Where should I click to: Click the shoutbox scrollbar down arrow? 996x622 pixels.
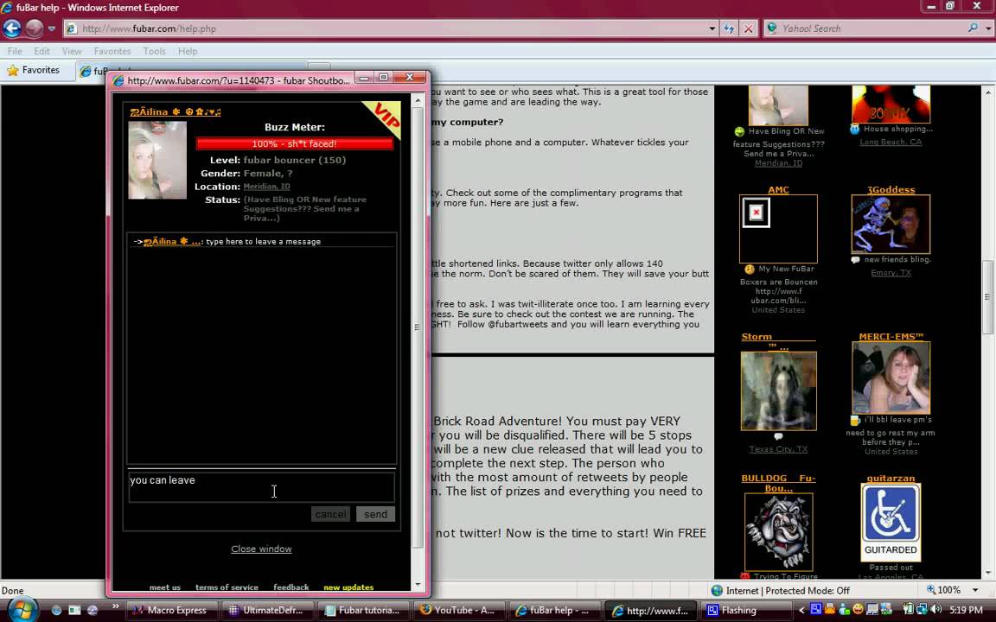click(x=418, y=585)
